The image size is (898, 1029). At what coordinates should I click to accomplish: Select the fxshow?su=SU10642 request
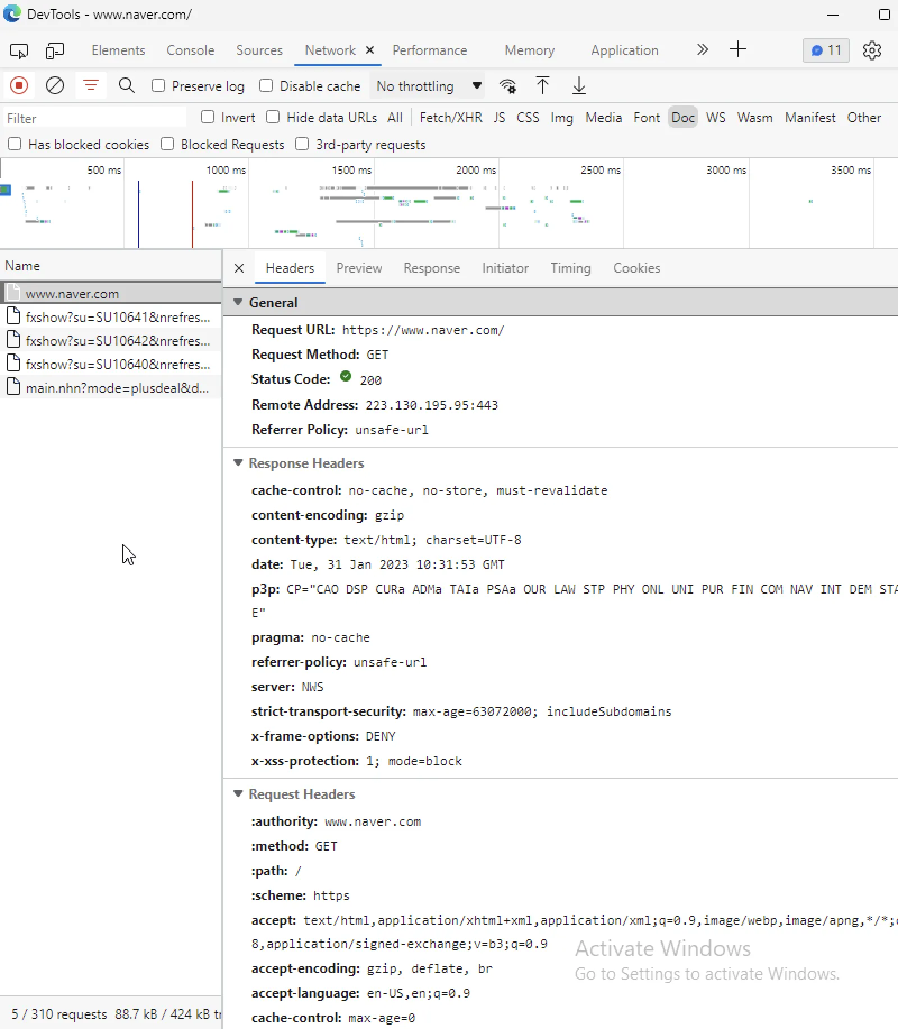pyautogui.click(x=111, y=341)
